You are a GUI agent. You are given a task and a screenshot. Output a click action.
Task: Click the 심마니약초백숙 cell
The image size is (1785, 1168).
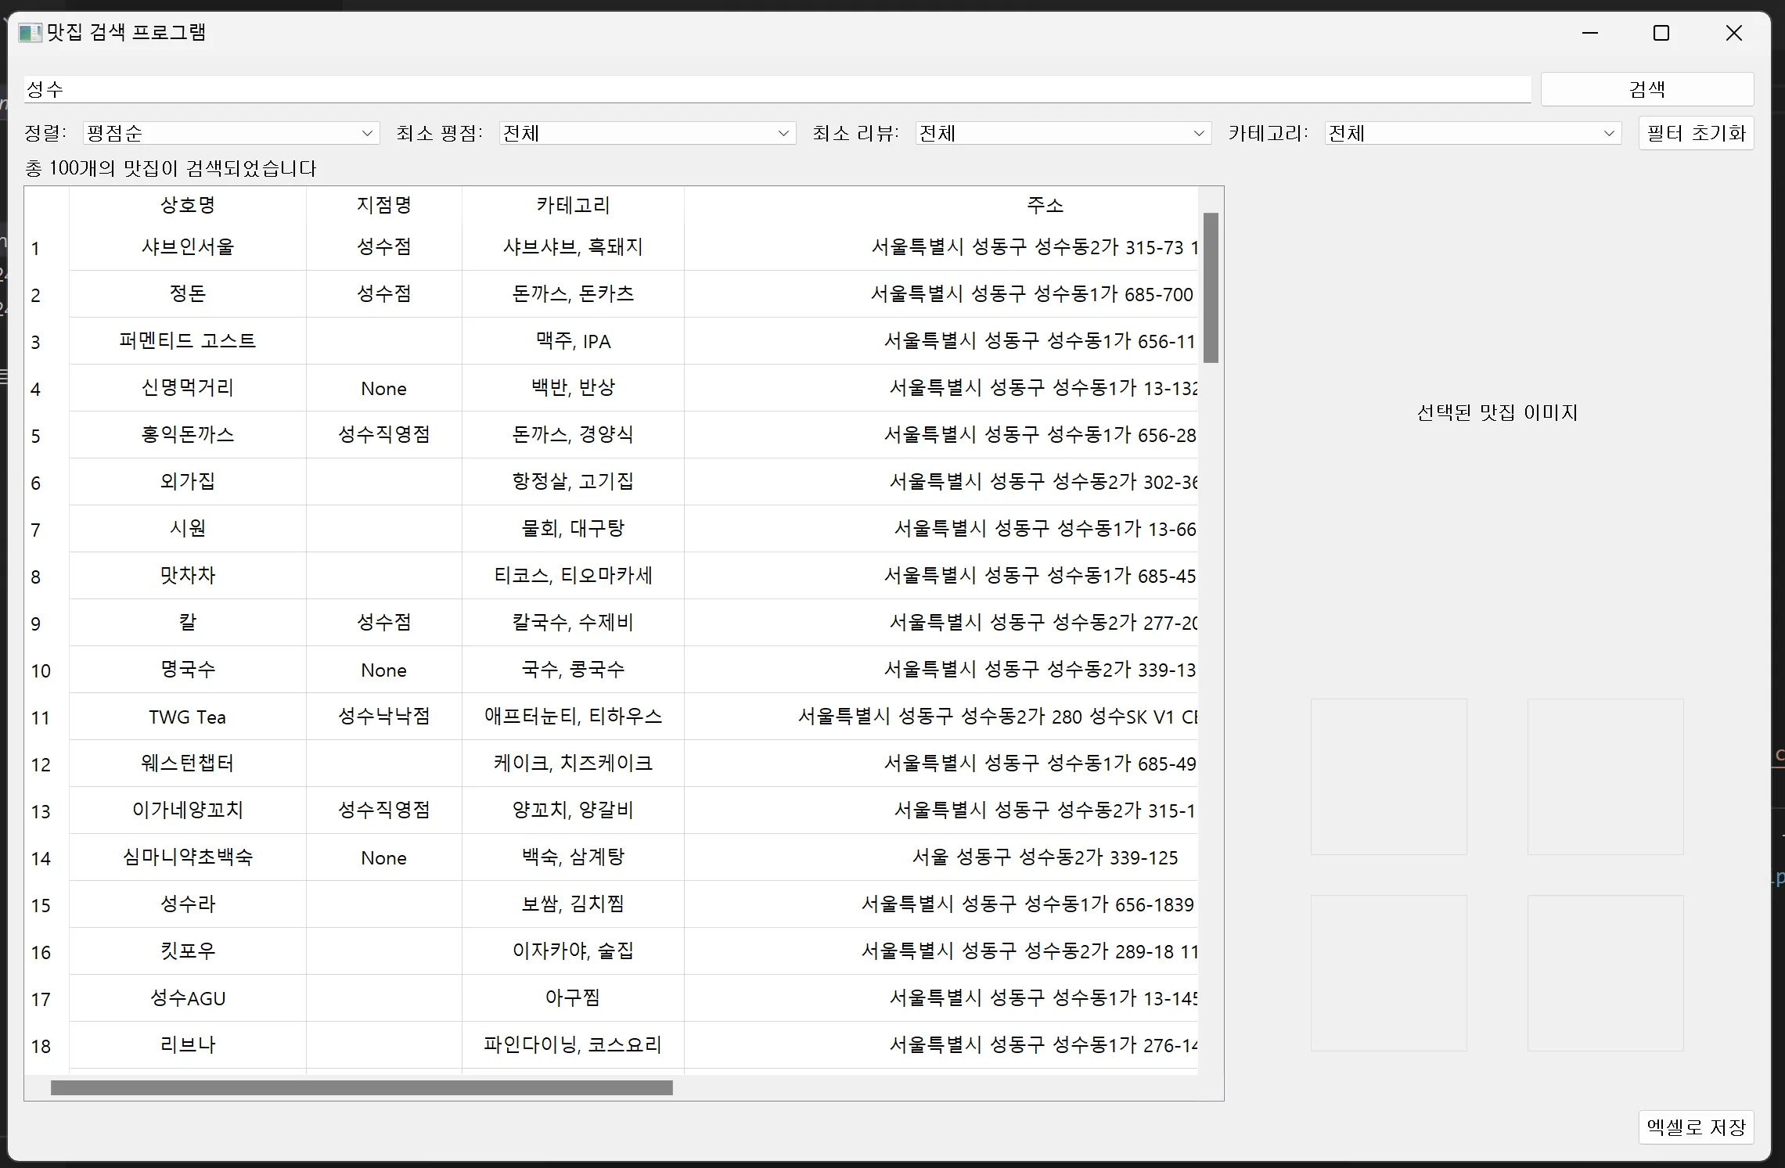coord(188,857)
